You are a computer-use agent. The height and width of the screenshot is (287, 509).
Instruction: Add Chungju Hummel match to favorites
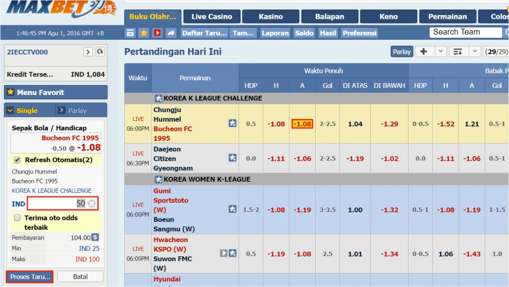[x=233, y=123]
